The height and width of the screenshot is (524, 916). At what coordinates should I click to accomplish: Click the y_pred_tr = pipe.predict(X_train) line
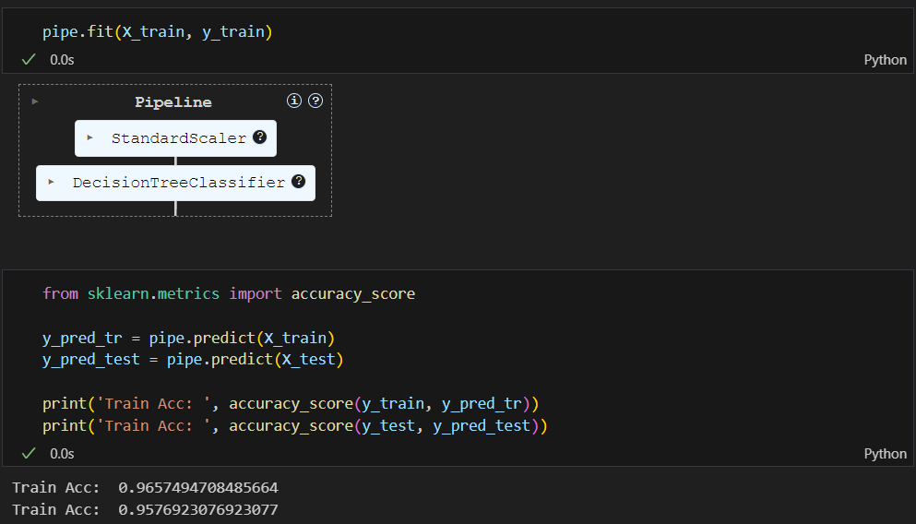[x=188, y=338]
